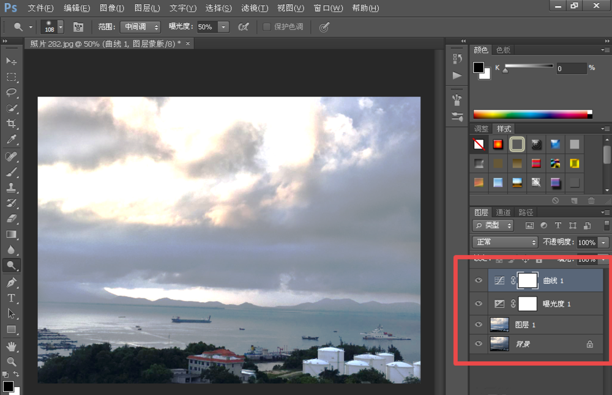The width and height of the screenshot is (612, 395).
Task: Enable the 保护色调 checkbox
Action: (267, 27)
